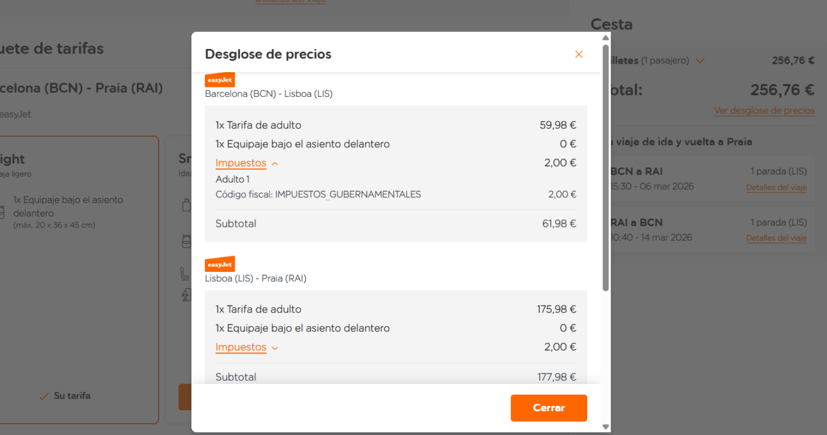This screenshot has width=827, height=435.
Task: Click the easyJet logo for Barcelona - Lisboa
Action: point(220,80)
